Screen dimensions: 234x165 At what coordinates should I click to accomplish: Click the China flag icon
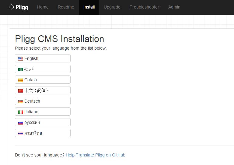click(x=21, y=91)
